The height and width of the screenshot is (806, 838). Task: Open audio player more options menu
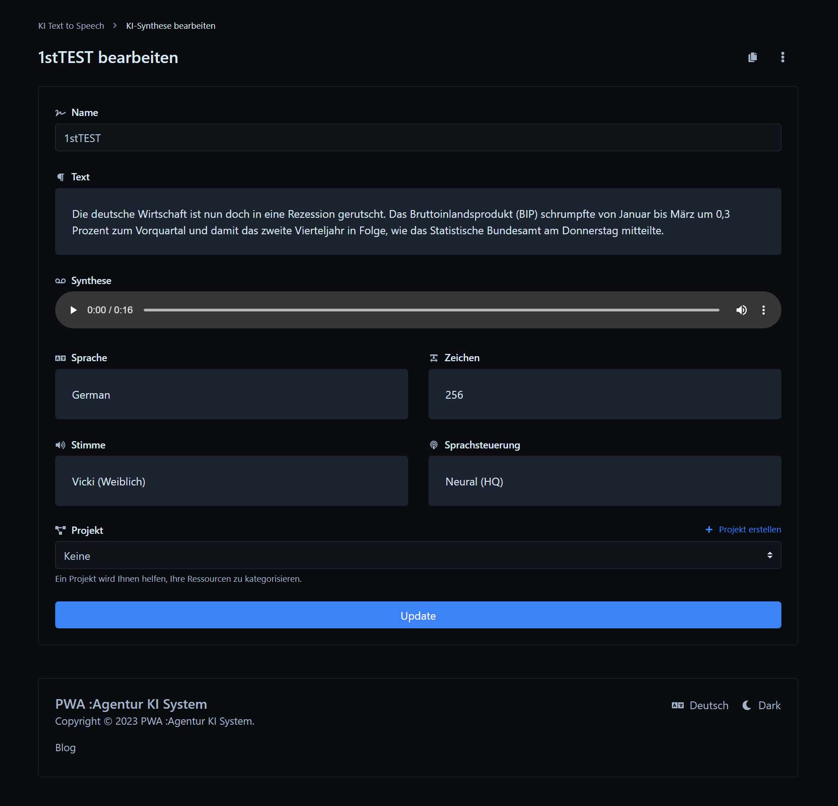(763, 310)
